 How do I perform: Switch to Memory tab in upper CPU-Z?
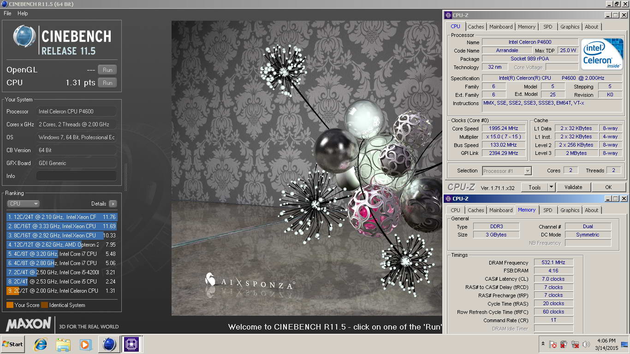coord(527,27)
